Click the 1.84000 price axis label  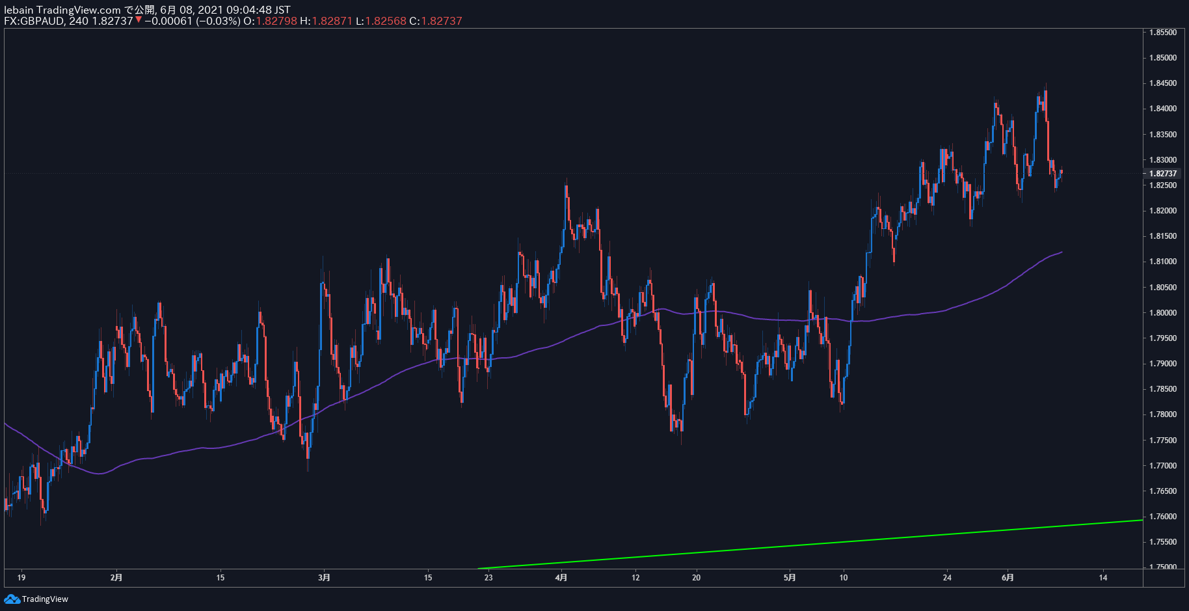pos(1163,109)
